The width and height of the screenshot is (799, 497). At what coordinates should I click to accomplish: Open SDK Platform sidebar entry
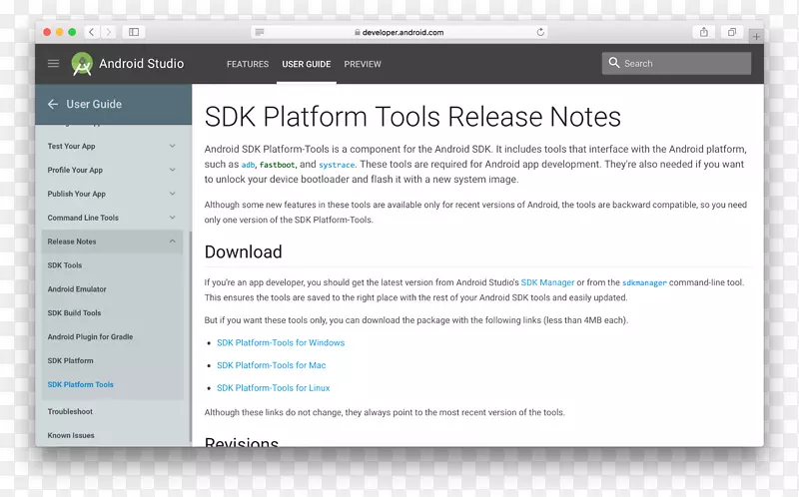[x=70, y=361]
